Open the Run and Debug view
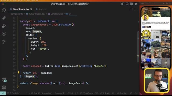The width and height of the screenshot is (172, 96). tap(4, 26)
